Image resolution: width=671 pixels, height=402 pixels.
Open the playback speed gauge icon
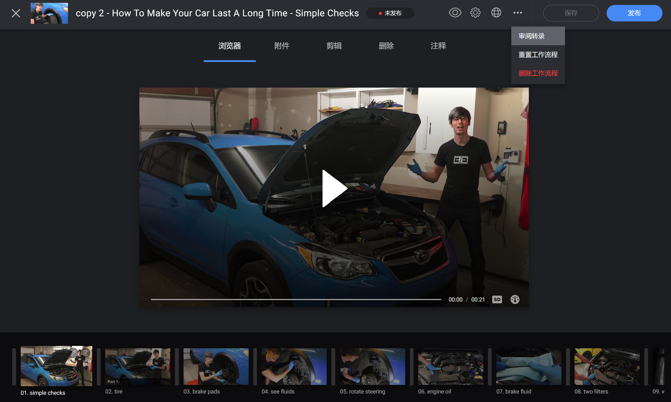pos(515,299)
